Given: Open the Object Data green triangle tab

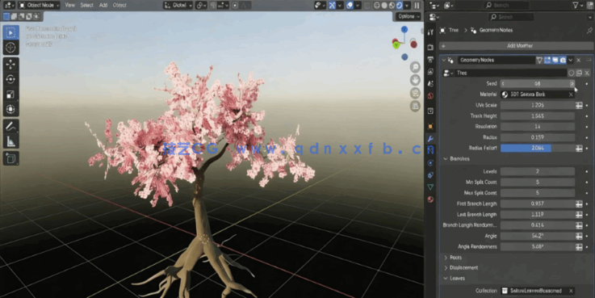Looking at the screenshot, I should click(x=430, y=187).
